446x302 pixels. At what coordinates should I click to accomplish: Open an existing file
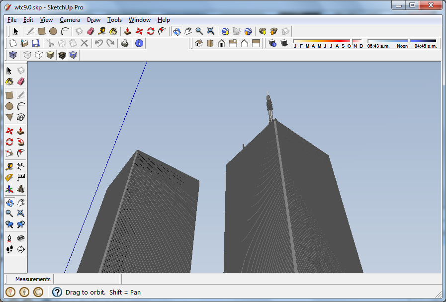[24, 43]
